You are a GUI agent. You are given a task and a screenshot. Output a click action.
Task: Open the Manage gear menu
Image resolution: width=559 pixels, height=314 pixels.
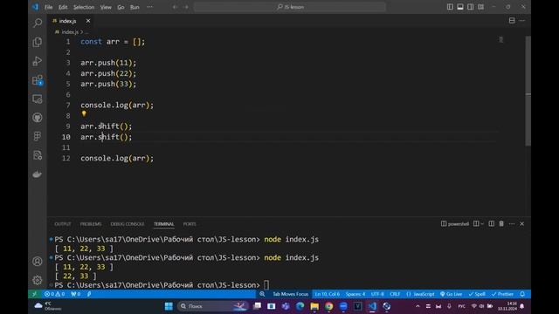click(38, 280)
